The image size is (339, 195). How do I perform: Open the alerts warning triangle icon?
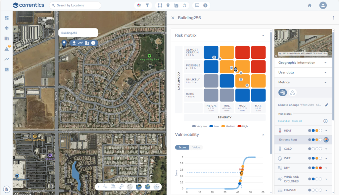click(x=7, y=49)
